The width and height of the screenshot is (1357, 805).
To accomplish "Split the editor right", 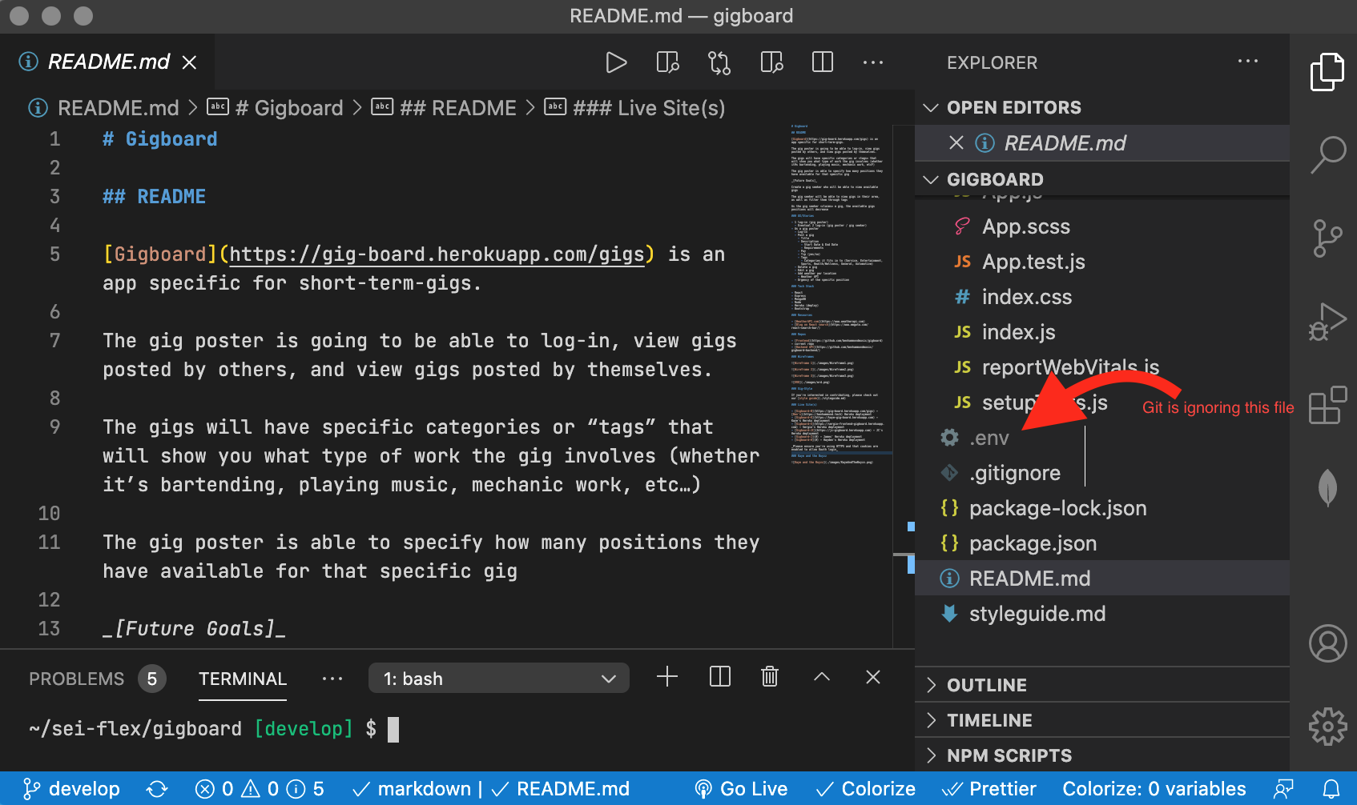I will 823,62.
